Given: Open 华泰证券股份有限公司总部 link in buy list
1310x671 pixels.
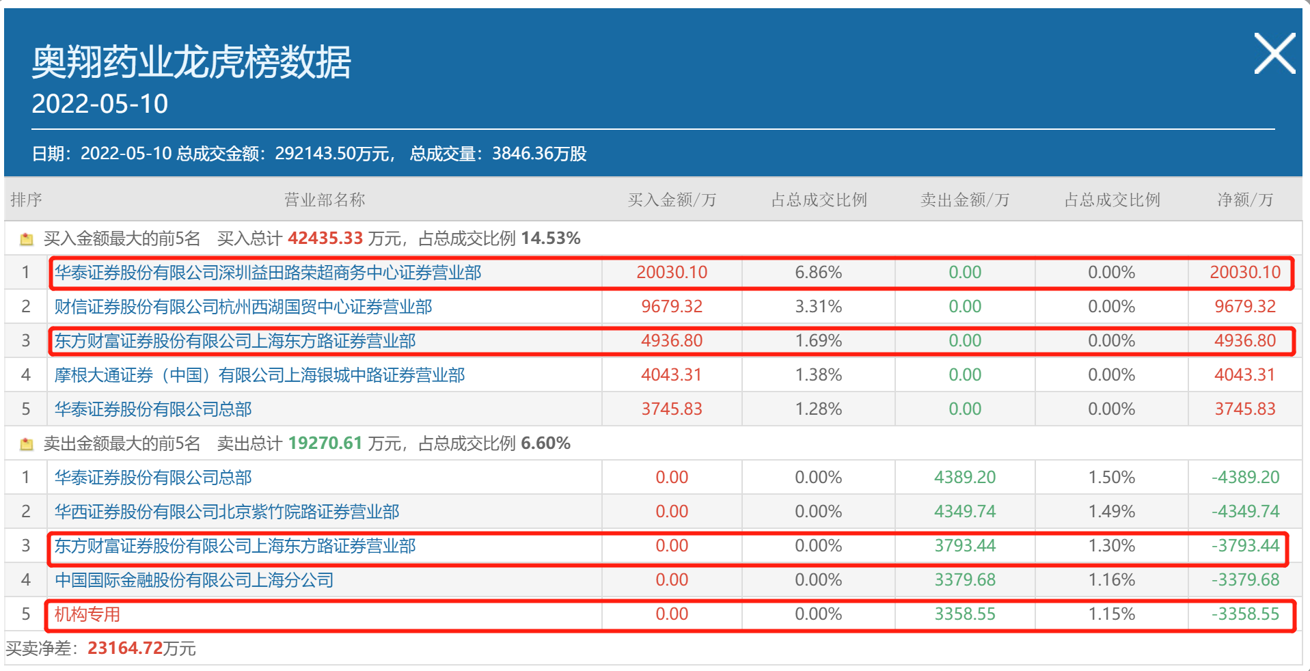Looking at the screenshot, I should coord(153,409).
